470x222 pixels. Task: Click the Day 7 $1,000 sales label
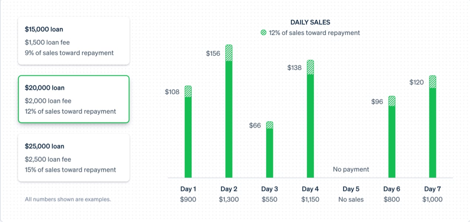click(x=432, y=199)
